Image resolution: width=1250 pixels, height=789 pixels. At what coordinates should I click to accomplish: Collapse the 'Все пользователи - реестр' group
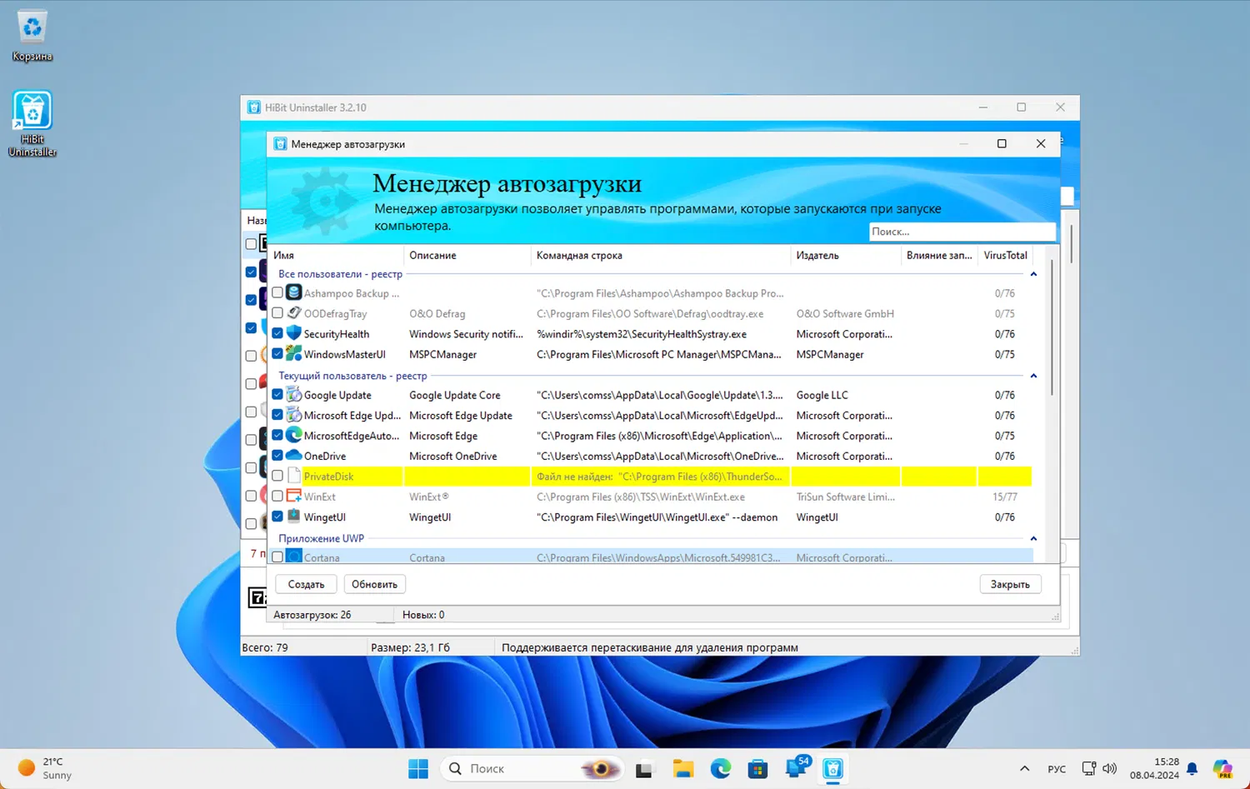pos(1033,274)
